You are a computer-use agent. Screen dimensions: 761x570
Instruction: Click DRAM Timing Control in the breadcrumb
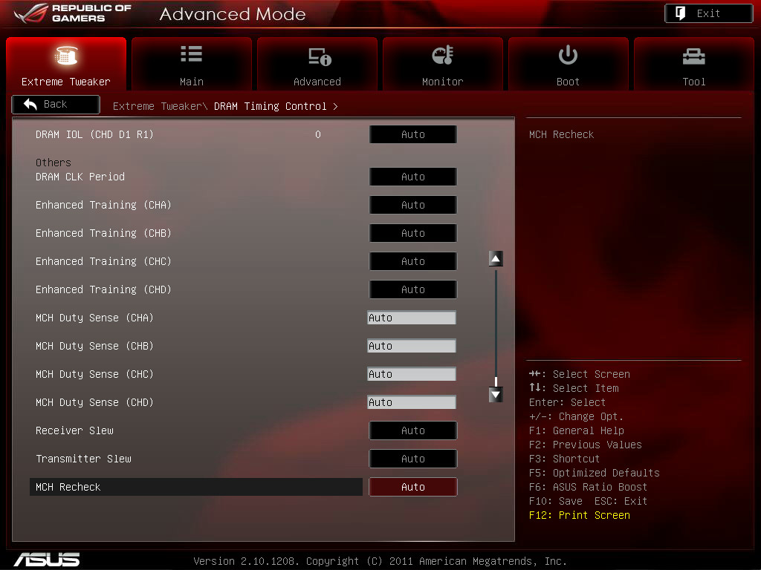[271, 106]
